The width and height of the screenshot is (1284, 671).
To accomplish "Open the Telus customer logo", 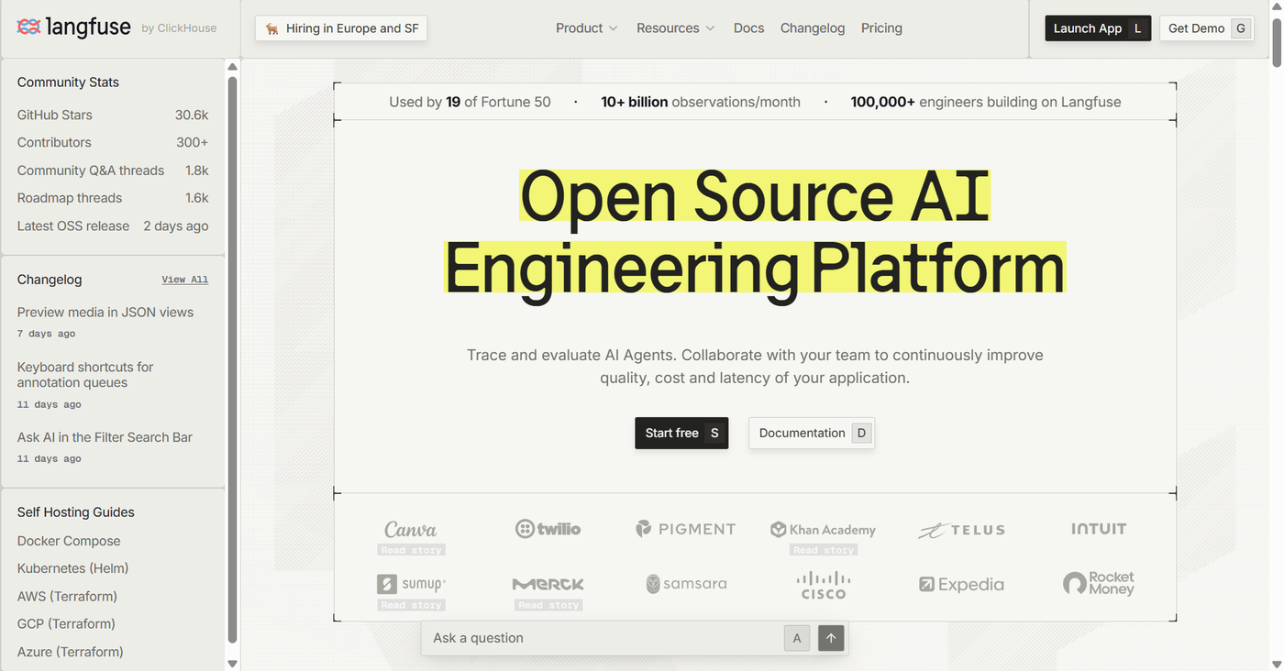I will (x=961, y=530).
